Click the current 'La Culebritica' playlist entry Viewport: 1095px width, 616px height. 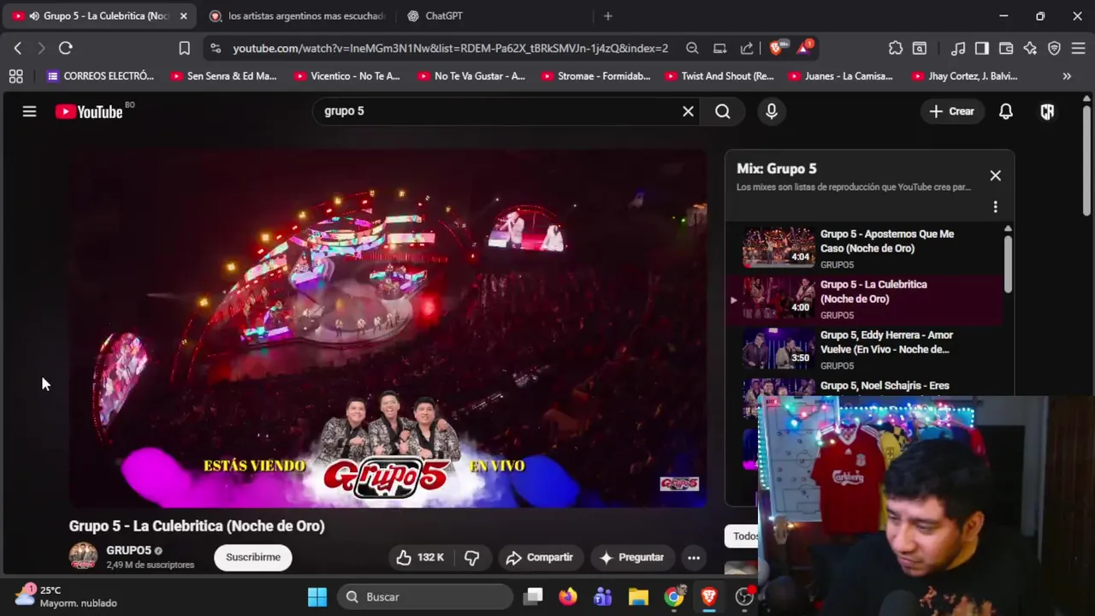click(864, 299)
